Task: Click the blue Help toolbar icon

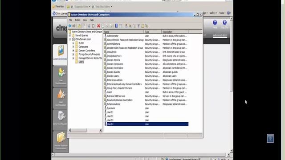Action: (116, 26)
